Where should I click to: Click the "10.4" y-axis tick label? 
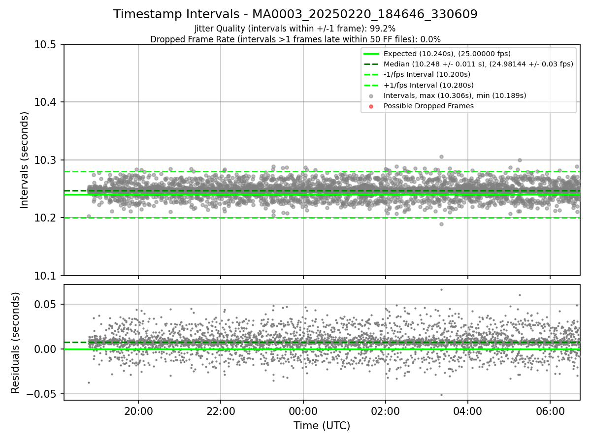click(x=46, y=102)
